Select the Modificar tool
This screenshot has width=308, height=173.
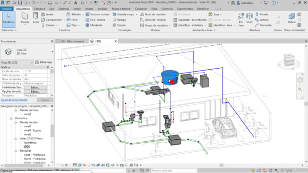click(9, 20)
